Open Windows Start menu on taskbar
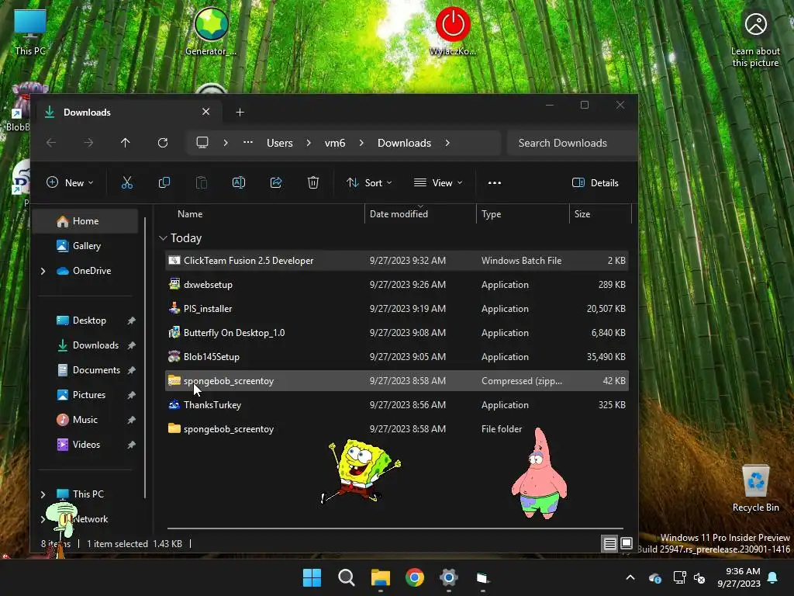 (312, 577)
